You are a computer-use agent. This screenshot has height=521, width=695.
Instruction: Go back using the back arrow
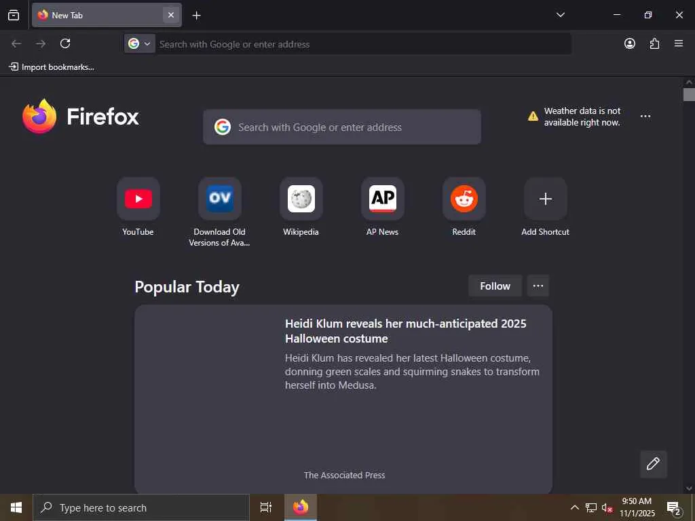(x=16, y=43)
